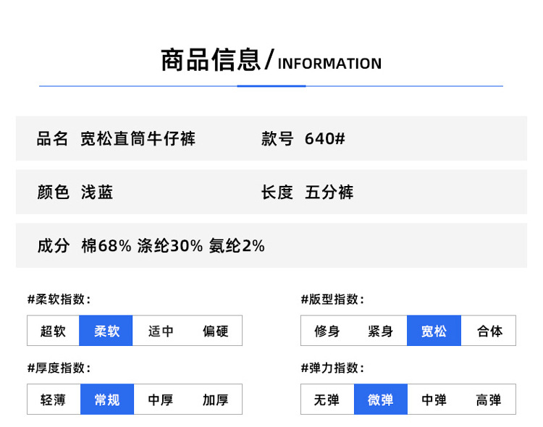Select the 紧身 fit option
The height and width of the screenshot is (427, 543).
click(x=381, y=331)
